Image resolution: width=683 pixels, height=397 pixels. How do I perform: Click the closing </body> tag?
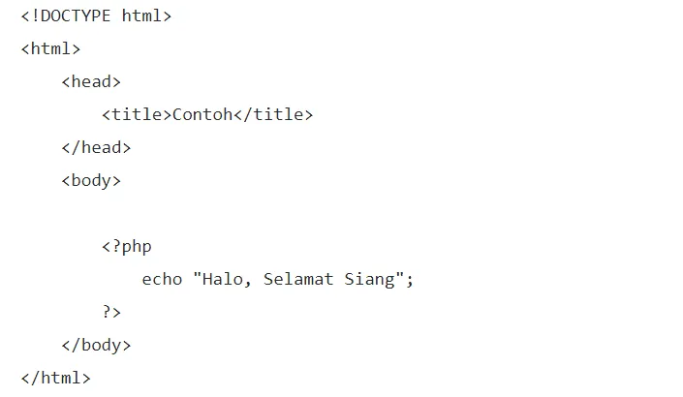point(96,346)
